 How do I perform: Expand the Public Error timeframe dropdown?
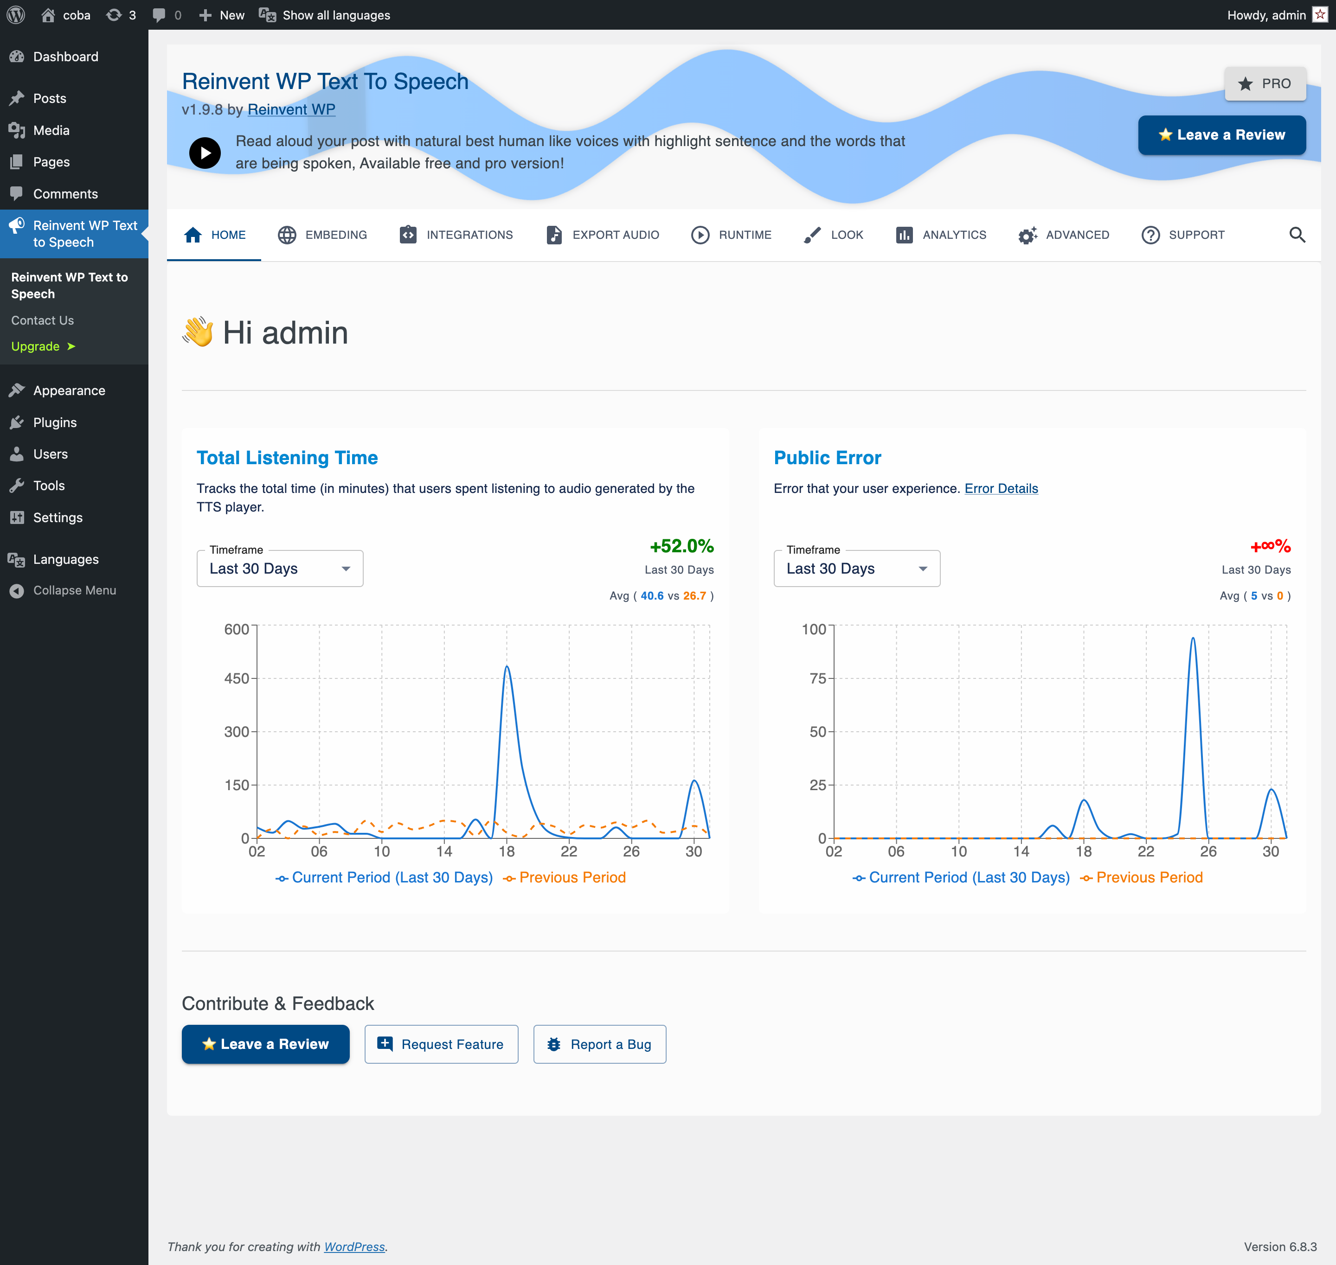pos(856,569)
